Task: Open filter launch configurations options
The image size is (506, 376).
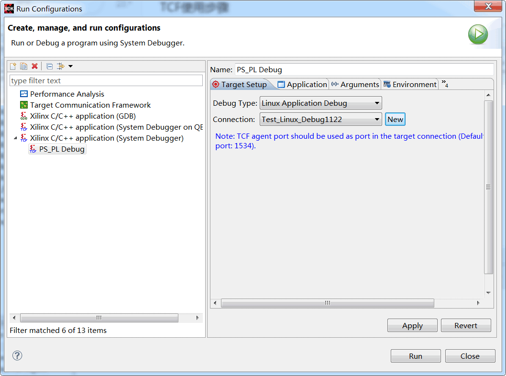Action: point(60,66)
